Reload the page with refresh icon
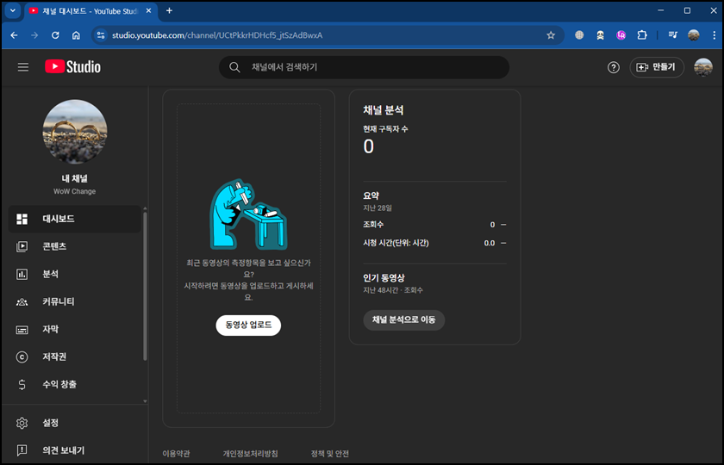This screenshot has height=465, width=724. [55, 35]
